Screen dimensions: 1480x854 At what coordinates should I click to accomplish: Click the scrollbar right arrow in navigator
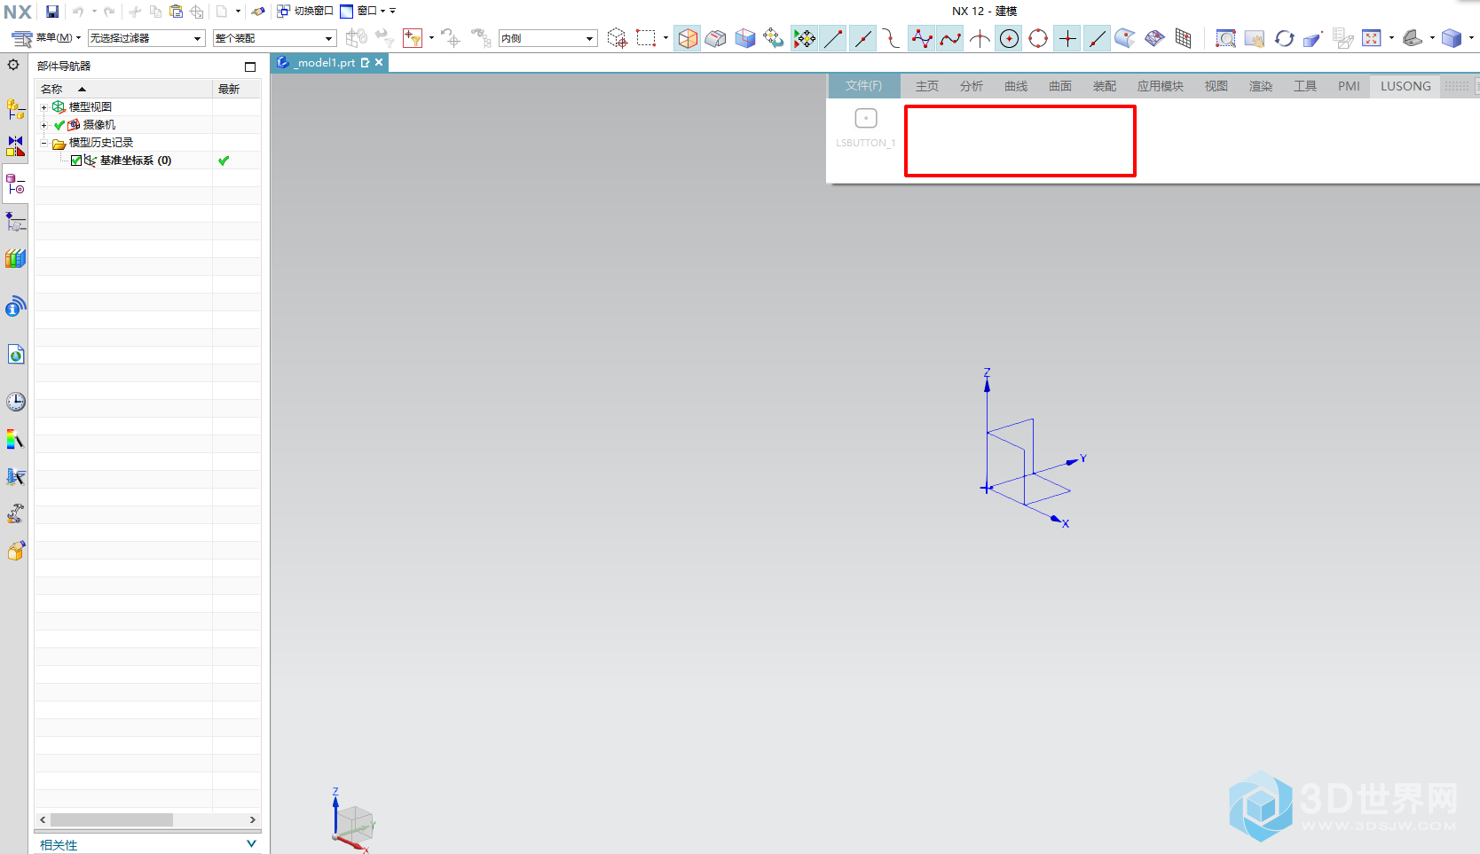pyautogui.click(x=253, y=820)
